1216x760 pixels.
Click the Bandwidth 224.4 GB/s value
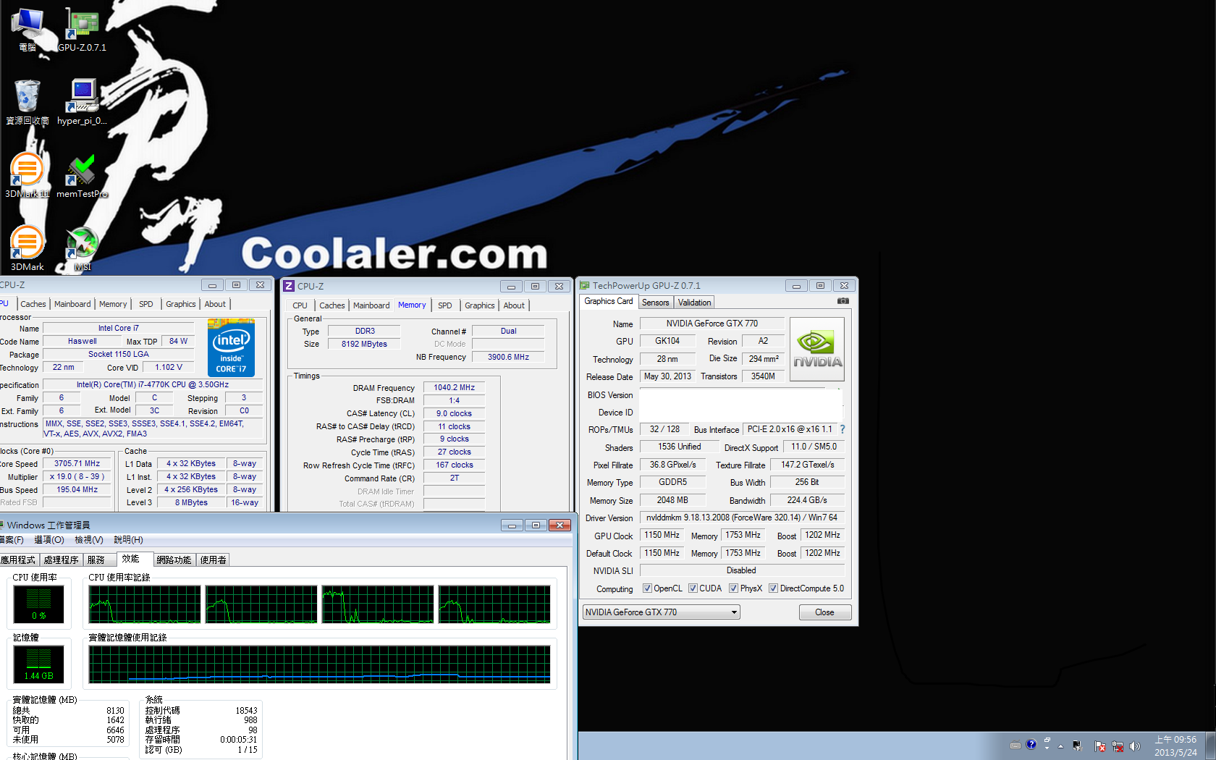coord(806,500)
